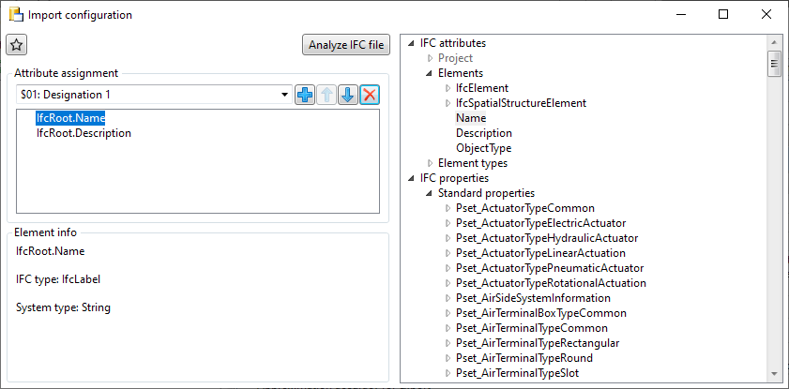The height and width of the screenshot is (389, 789).
Task: Collapse the Standard properties node
Action: point(430,193)
